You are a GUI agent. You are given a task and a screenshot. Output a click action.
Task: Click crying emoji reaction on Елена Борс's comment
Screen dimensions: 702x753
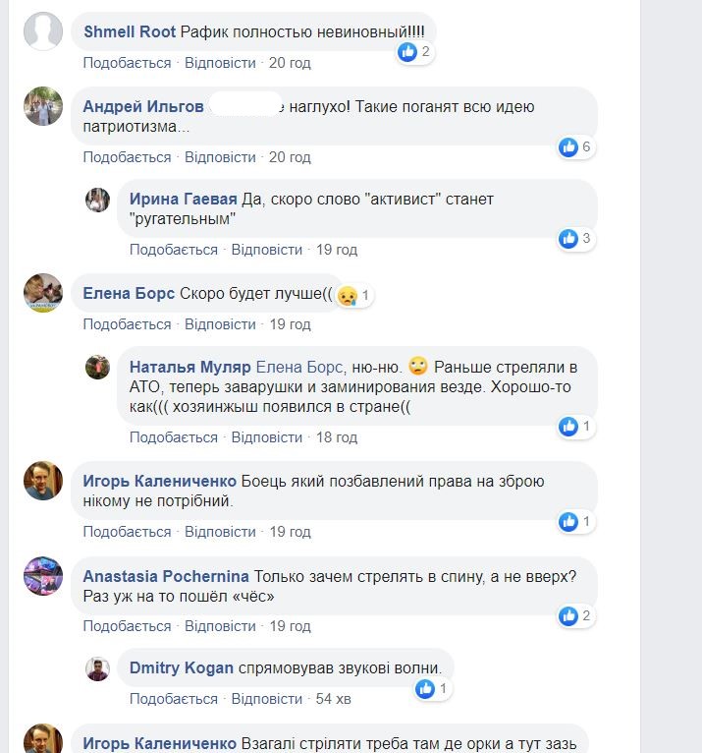347,295
